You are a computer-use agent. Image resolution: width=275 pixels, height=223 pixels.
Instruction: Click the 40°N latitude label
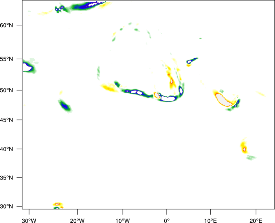(7, 149)
